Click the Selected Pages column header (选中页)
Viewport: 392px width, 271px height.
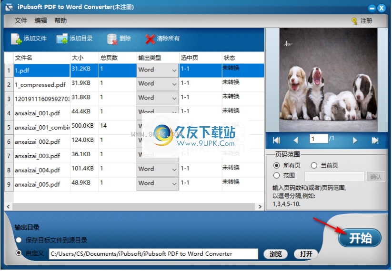201,58
